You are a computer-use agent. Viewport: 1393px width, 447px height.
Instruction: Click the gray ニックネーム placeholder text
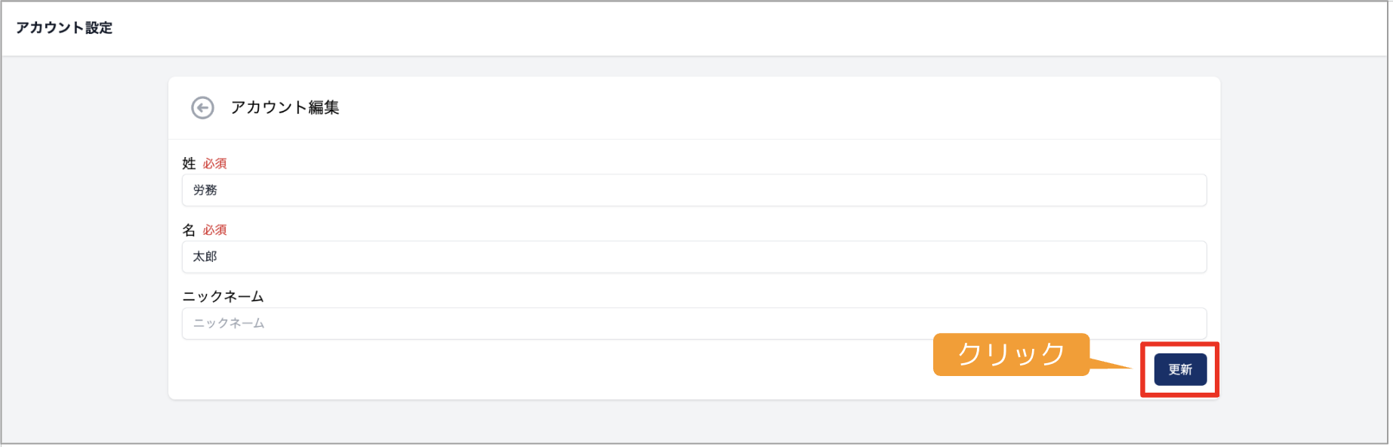[229, 323]
